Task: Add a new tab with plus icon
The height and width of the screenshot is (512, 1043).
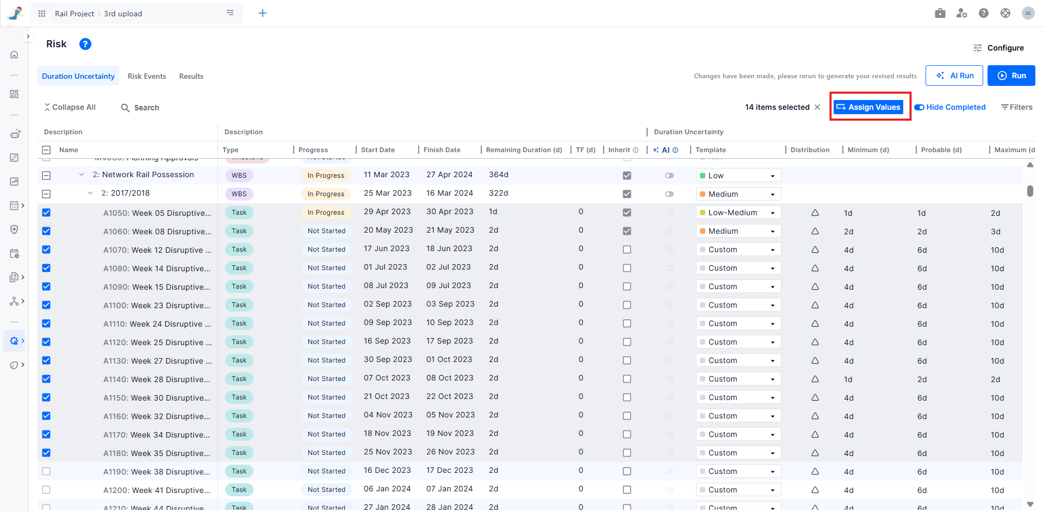Action: [263, 13]
